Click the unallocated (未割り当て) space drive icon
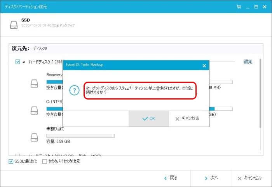Screen dimensions: 272x187 point(34,137)
